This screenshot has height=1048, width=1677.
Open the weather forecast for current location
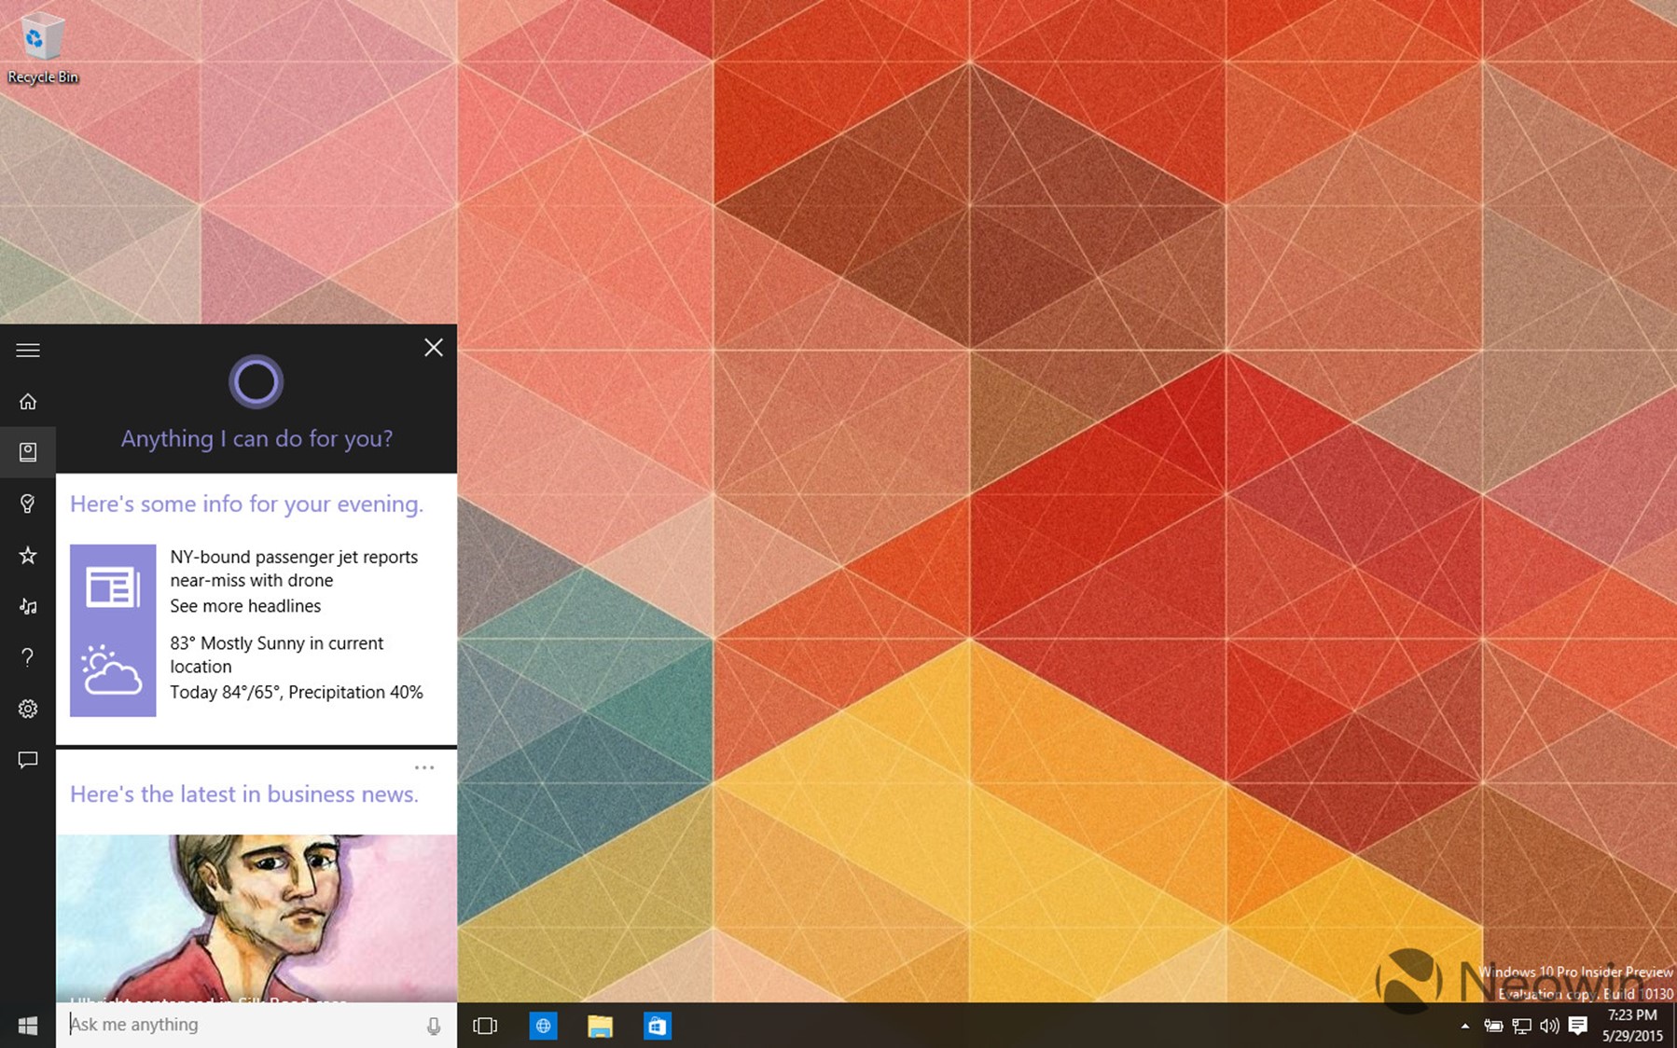[276, 655]
